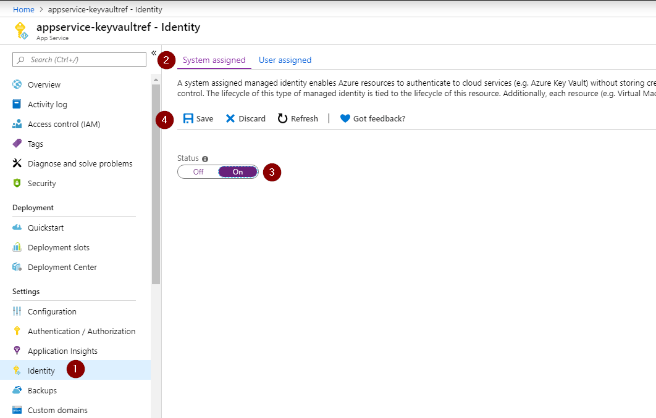The height and width of the screenshot is (418, 656).
Task: Collapse the sidebar with double chevron
Action: 154,53
